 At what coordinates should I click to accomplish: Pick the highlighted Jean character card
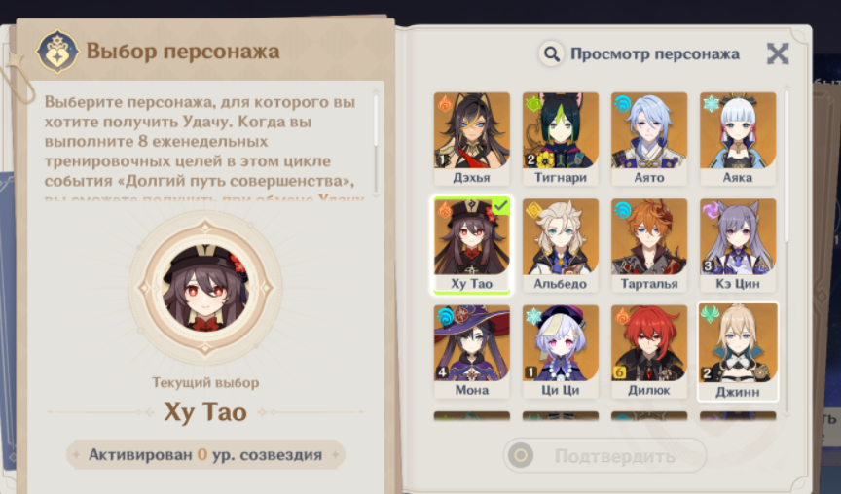tap(738, 352)
